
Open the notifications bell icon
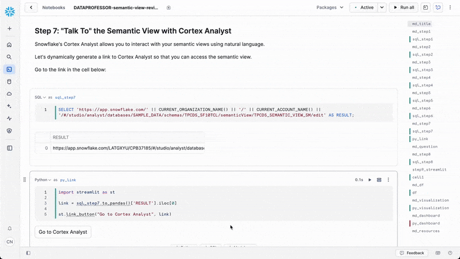point(10,228)
